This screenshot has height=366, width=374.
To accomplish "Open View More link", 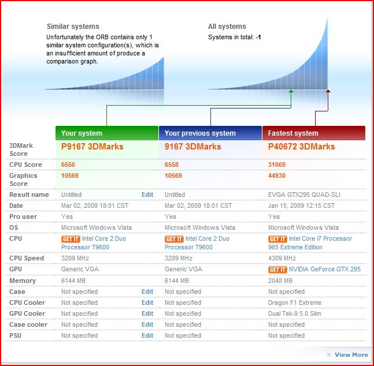I will coord(351,355).
